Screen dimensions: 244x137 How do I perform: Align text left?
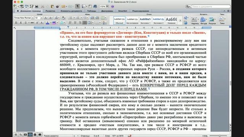[x=70, y=23]
